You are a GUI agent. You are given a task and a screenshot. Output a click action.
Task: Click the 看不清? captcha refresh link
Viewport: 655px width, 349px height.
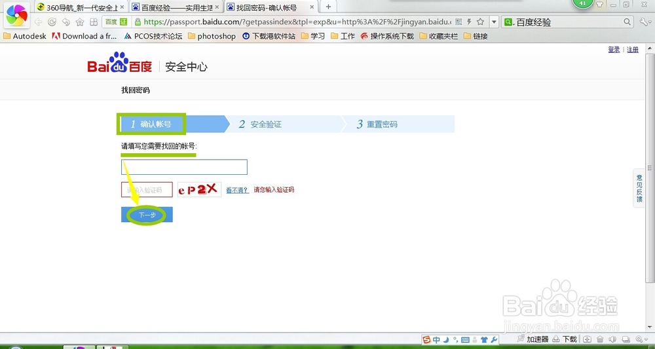237,190
